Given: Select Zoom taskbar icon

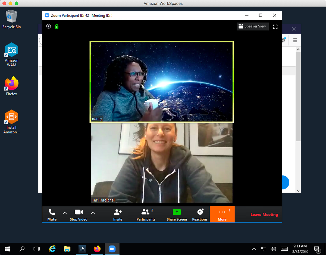Looking at the screenshot, I should coord(112,249).
